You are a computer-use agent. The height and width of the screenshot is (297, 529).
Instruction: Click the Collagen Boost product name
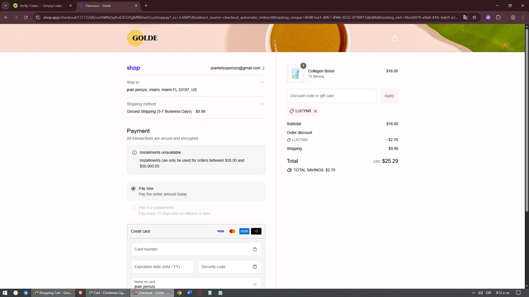coord(321,71)
